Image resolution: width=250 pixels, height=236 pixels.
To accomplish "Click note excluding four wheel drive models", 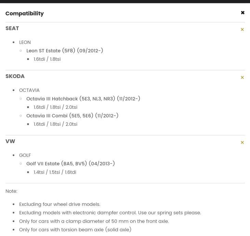I will point(60,204).
